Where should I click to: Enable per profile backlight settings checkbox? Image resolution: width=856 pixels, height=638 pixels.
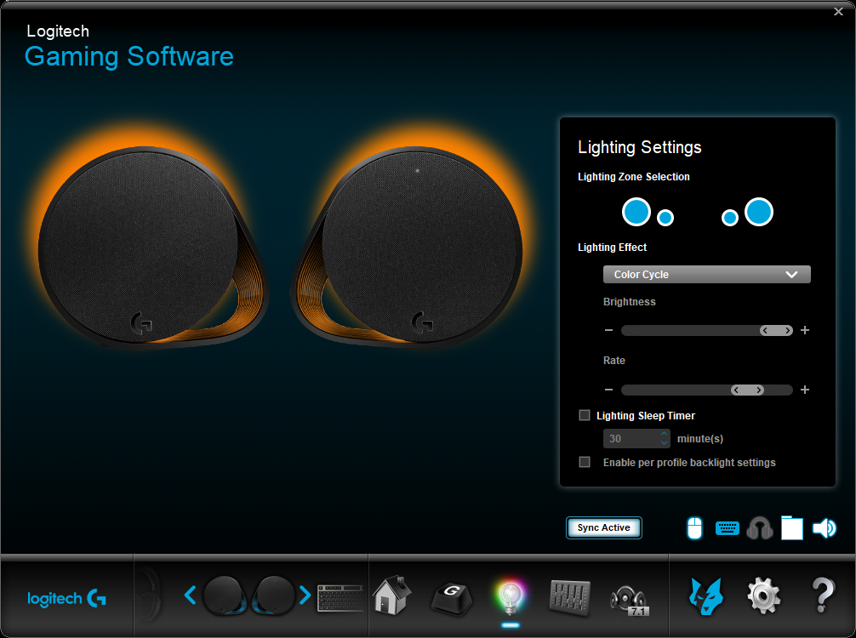pos(584,462)
